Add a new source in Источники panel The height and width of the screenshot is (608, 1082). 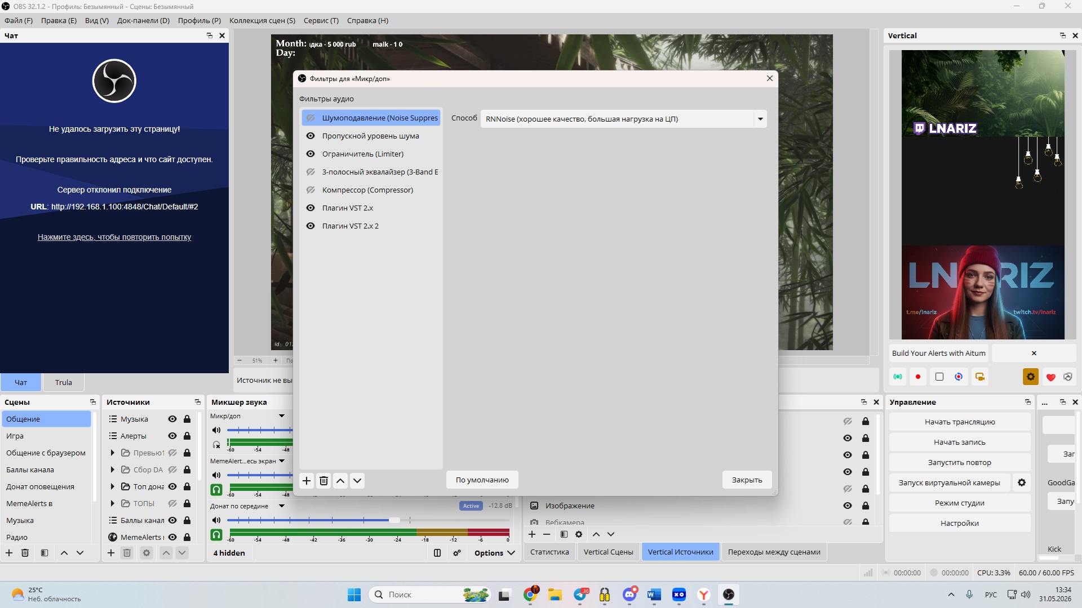(x=111, y=553)
